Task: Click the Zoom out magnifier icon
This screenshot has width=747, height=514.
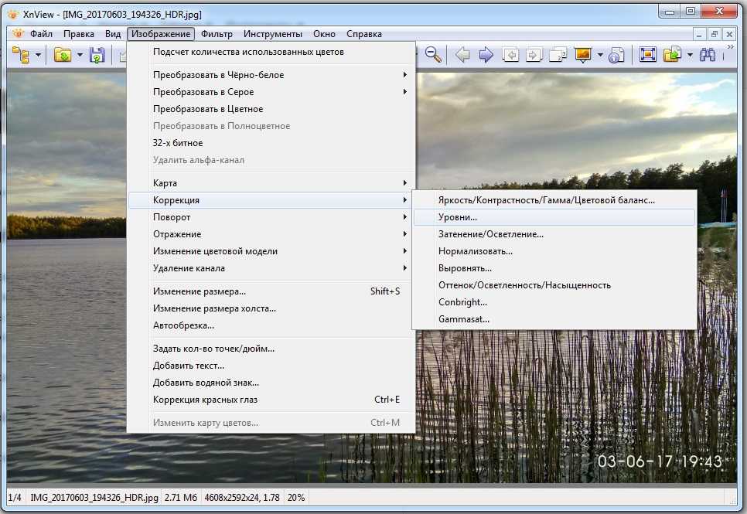Action: pos(434,55)
